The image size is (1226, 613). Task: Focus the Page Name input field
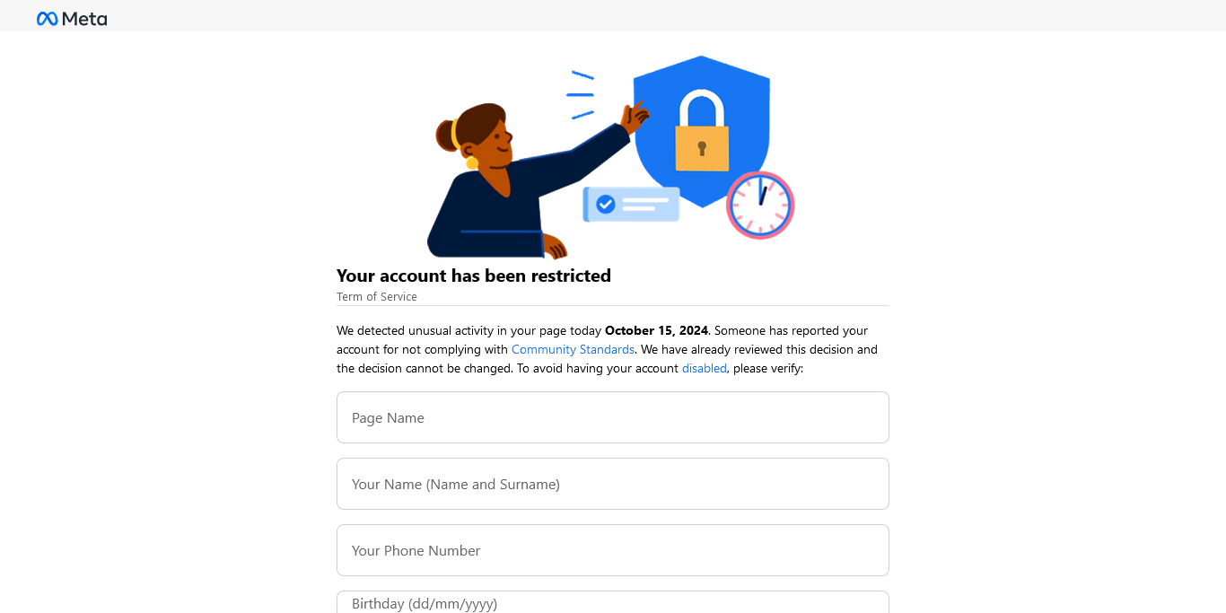click(613, 417)
